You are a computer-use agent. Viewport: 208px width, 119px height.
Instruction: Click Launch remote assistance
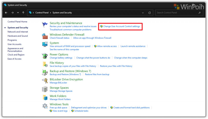(x=133, y=46)
